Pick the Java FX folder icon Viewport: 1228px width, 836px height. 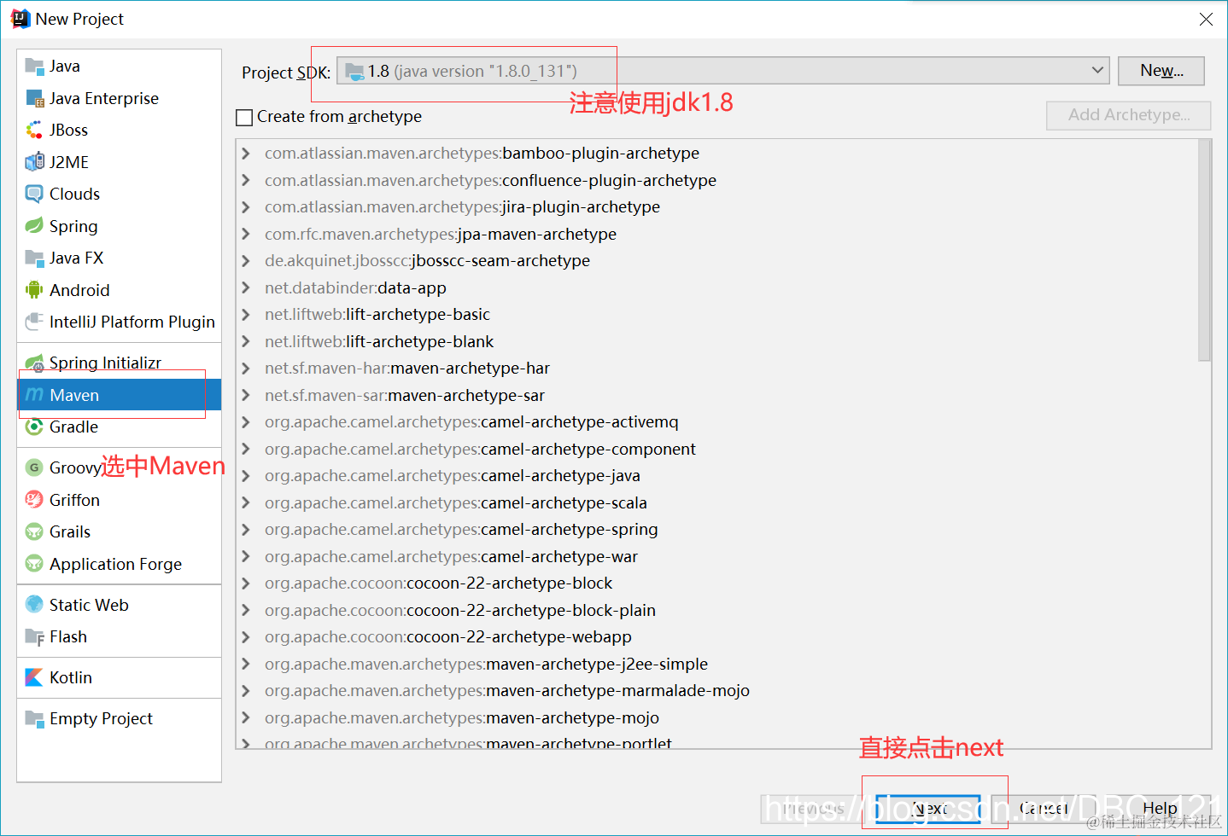(x=34, y=258)
